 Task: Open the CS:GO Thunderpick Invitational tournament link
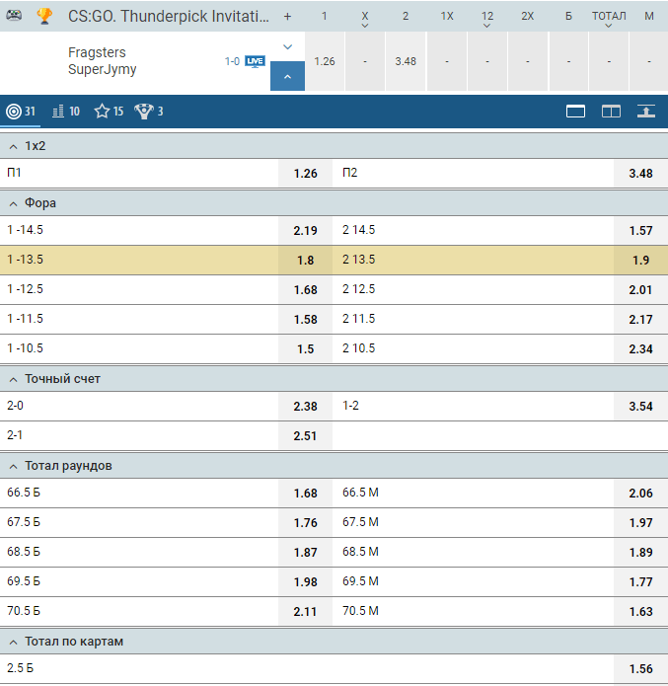coord(169,16)
